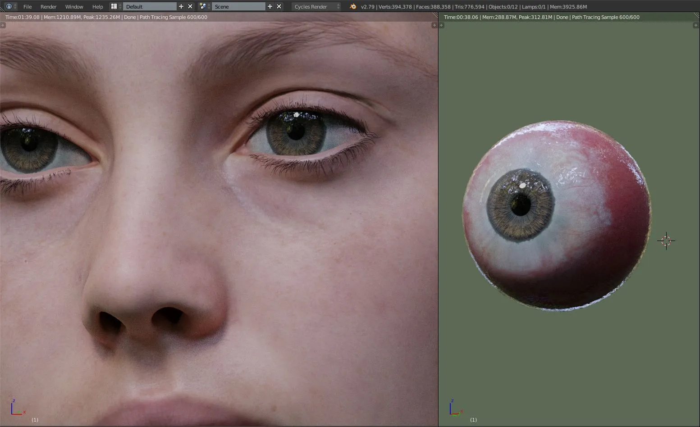Expand the right viewport tool shelf plus
700x427 pixels.
(x=442, y=25)
